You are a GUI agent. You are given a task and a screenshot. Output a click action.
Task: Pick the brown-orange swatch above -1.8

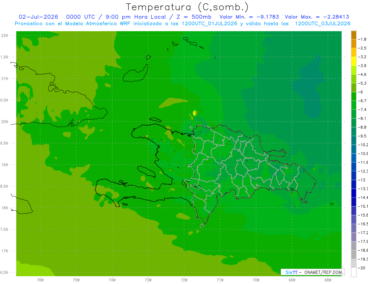pyautogui.click(x=354, y=35)
